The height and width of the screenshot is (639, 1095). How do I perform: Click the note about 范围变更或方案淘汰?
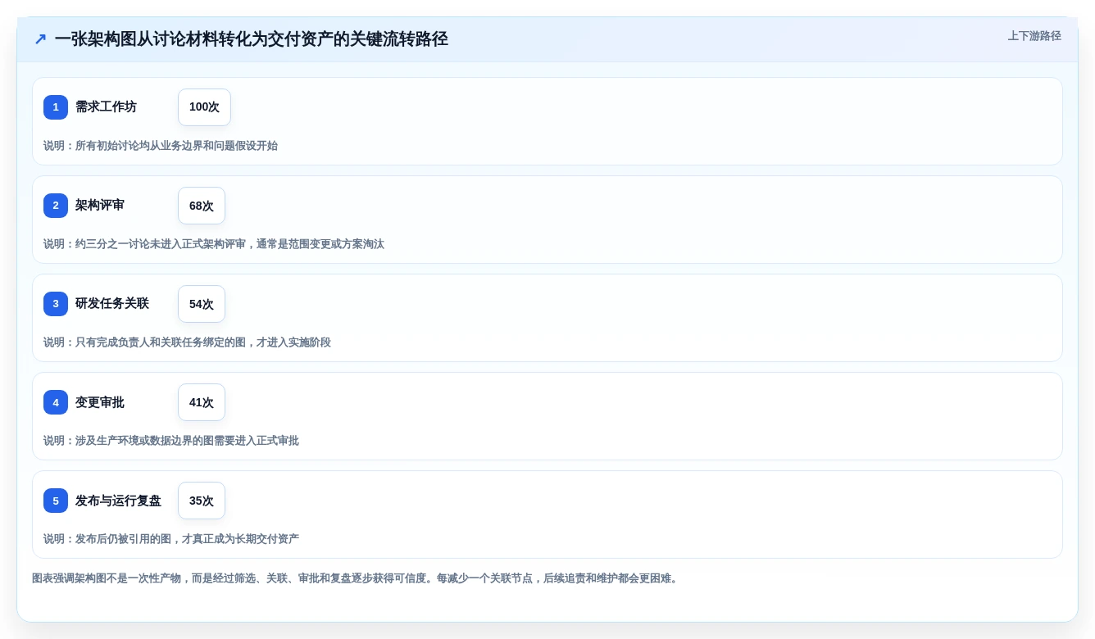point(214,244)
